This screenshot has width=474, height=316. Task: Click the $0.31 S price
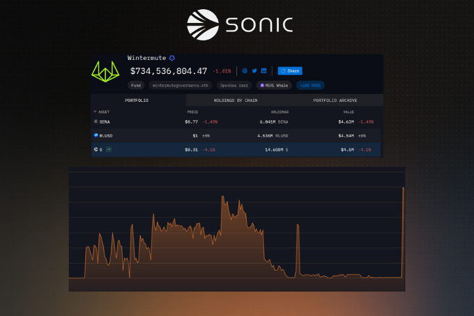click(x=192, y=150)
